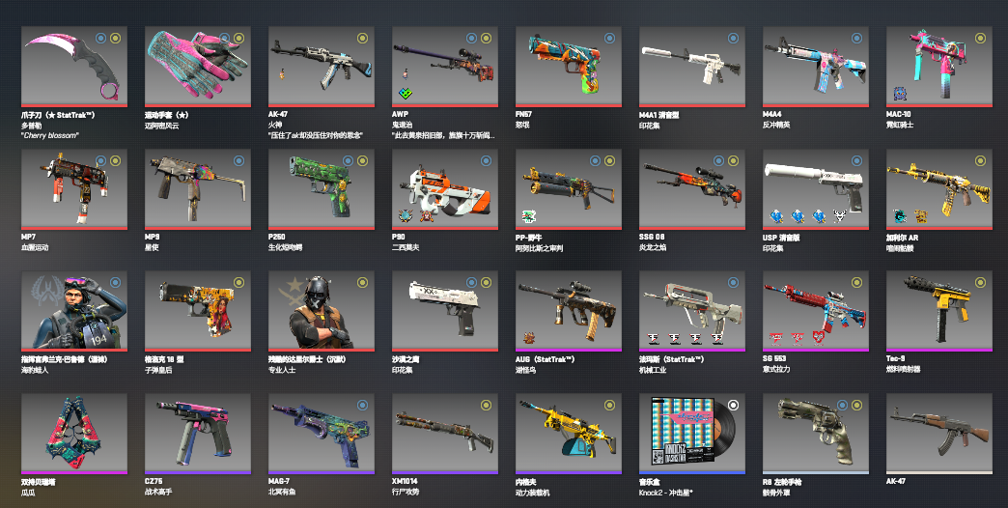The width and height of the screenshot is (1008, 508).
Task: Click the heart sticker on the SG 553 card
Action: point(818,339)
